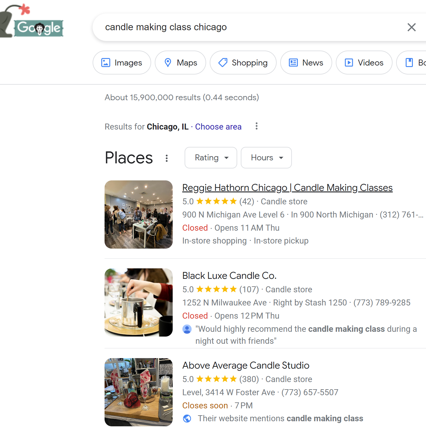This screenshot has width=426, height=435.
Task: Click the Closed · Opens 12 PM Thu status
Action: 231,316
